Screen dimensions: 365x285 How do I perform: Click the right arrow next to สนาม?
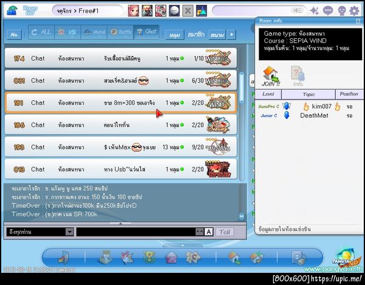(x=231, y=35)
